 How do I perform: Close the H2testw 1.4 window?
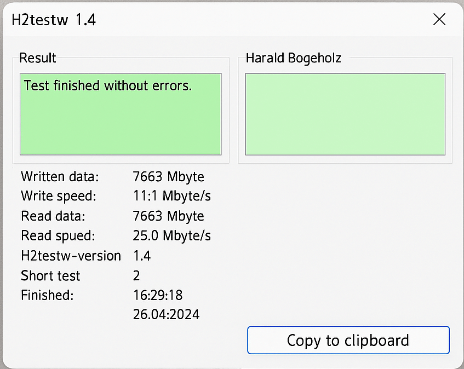(439, 20)
